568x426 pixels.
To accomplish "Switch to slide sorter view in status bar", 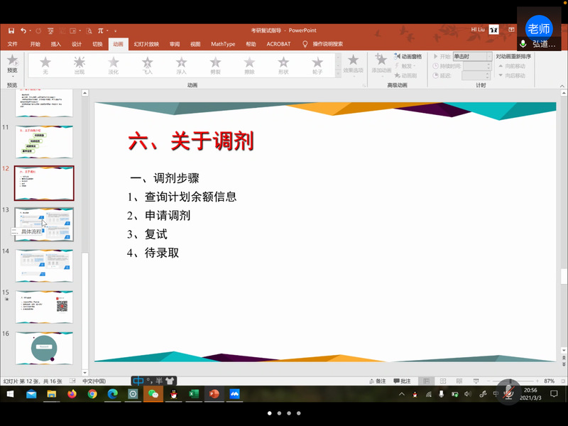I will tap(442, 381).
